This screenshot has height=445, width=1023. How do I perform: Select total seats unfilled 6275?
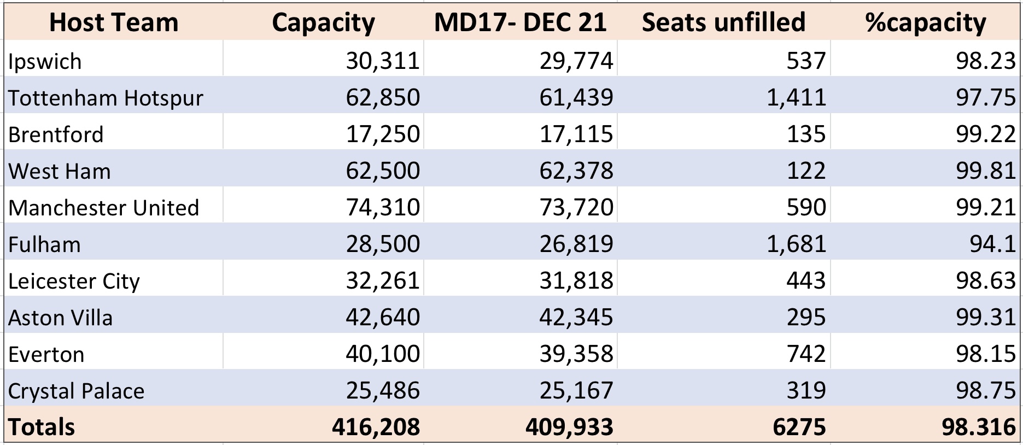click(x=723, y=425)
